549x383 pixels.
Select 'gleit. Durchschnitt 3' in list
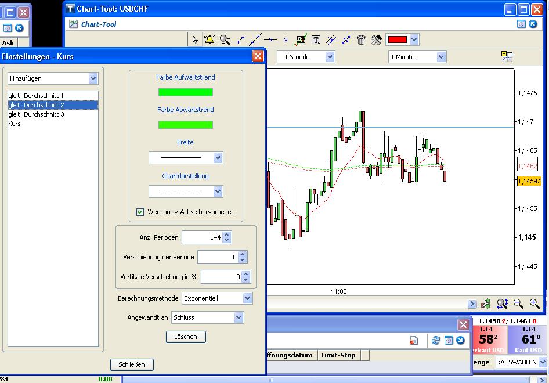(x=53, y=114)
